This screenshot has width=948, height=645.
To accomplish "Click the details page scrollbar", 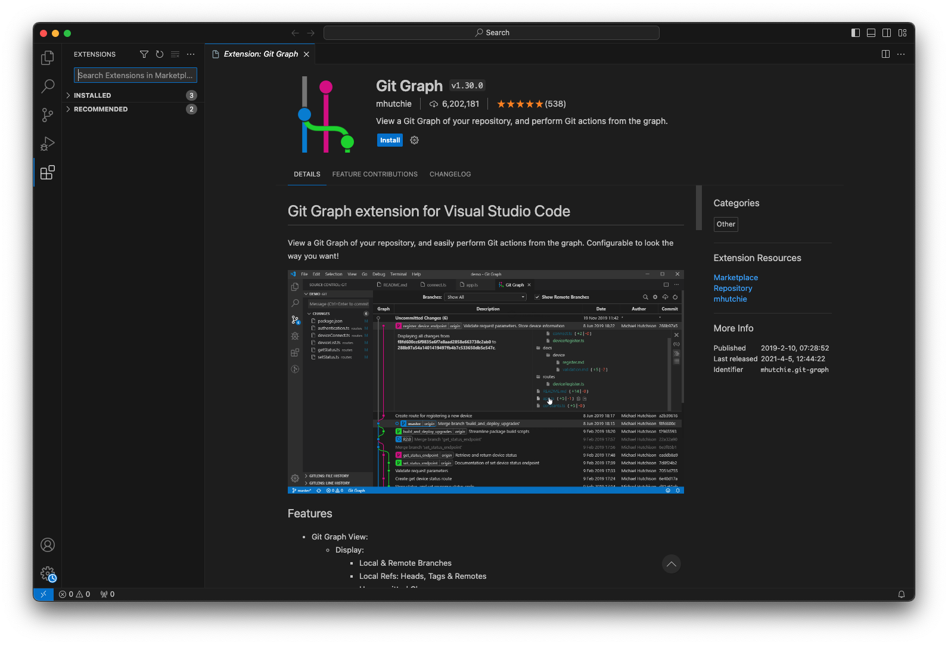I will pos(699,207).
